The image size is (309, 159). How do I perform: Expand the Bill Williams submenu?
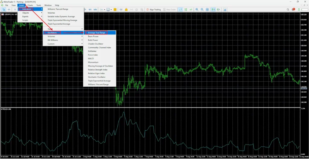63,40
